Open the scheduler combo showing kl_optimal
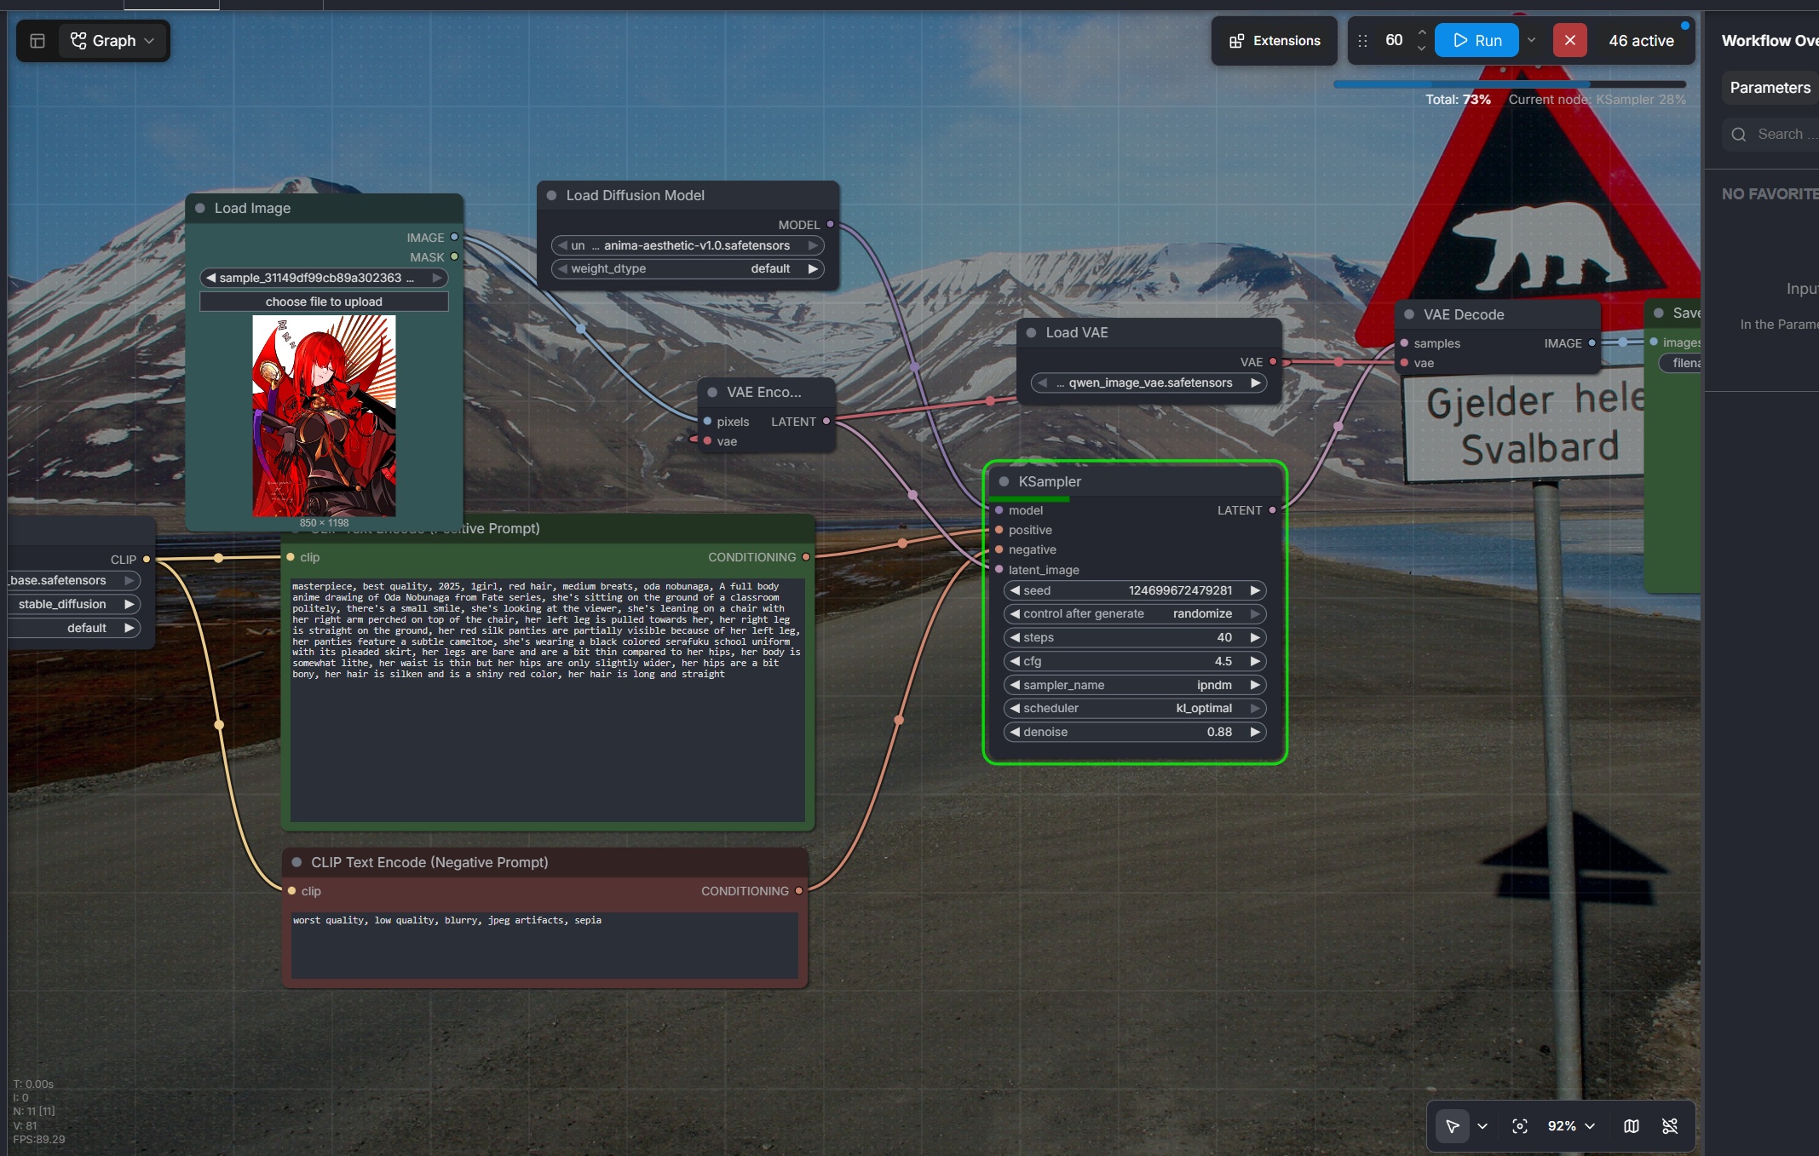Image resolution: width=1819 pixels, height=1156 pixels. point(1135,708)
